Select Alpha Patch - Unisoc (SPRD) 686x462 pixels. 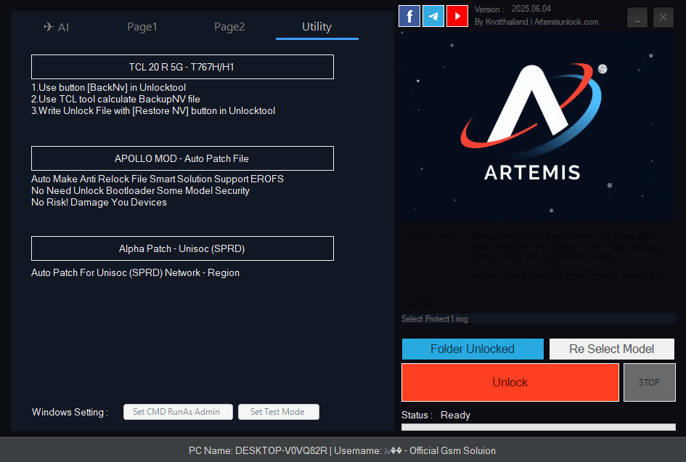(181, 248)
